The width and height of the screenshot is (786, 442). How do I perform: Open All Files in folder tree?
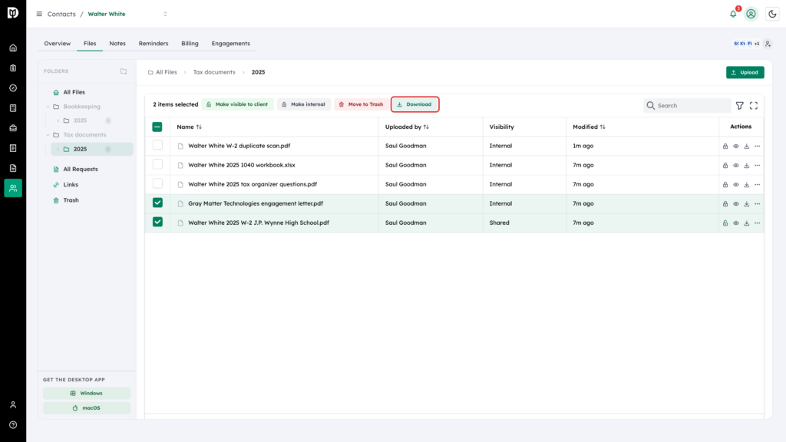[74, 92]
